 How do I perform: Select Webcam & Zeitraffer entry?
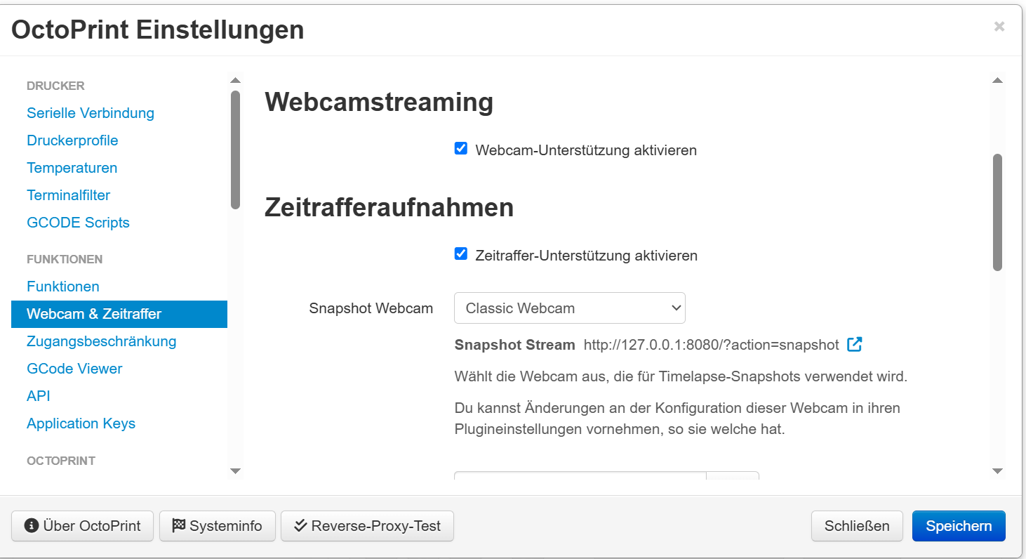coord(119,314)
